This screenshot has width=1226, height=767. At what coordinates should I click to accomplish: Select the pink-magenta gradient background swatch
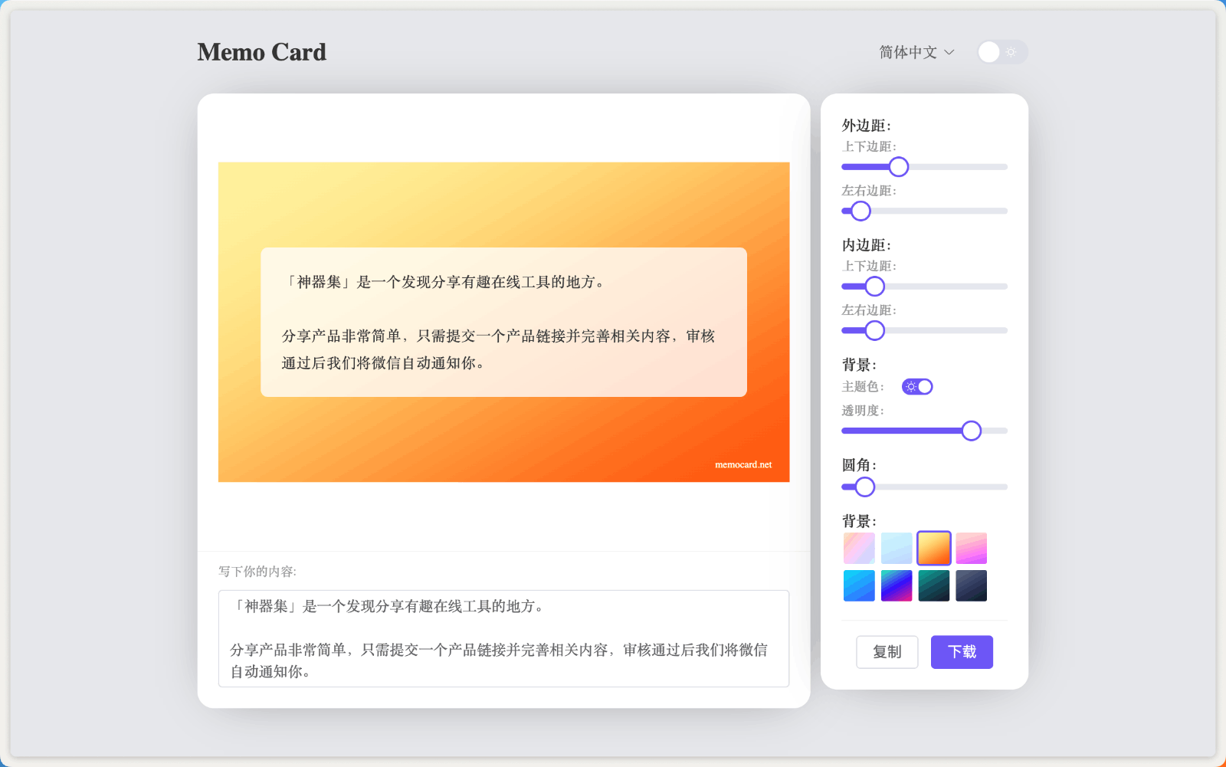pyautogui.click(x=971, y=548)
